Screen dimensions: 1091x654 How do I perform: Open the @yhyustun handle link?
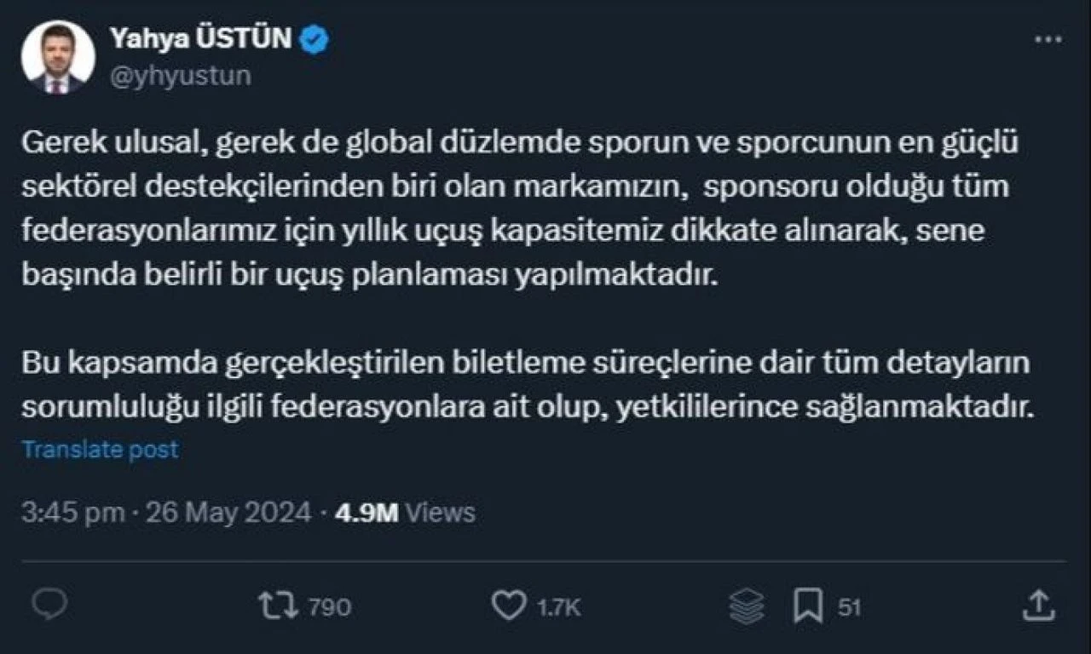click(181, 76)
